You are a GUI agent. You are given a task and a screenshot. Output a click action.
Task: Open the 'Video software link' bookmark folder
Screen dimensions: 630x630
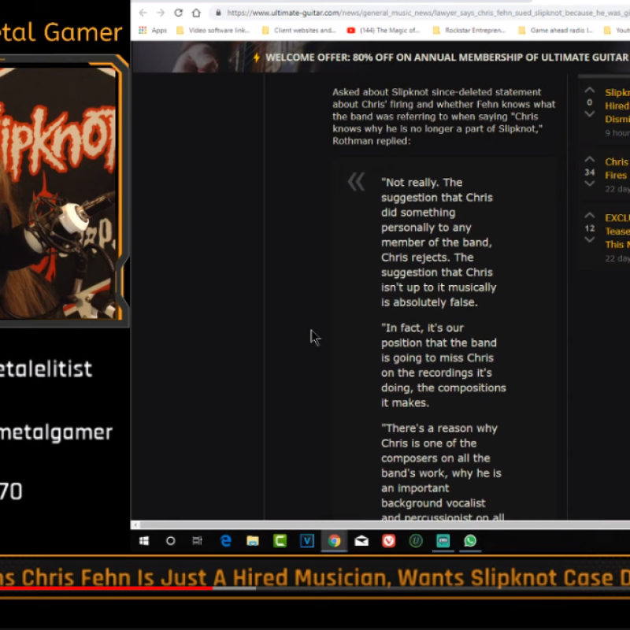pyautogui.click(x=213, y=31)
